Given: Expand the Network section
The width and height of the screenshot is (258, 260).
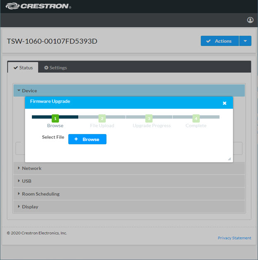Looking at the screenshot, I should (31, 168).
